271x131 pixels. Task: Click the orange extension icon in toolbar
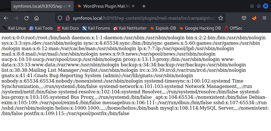coord(254,18)
